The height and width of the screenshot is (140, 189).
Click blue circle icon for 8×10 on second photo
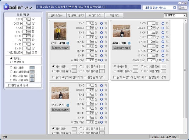(163, 42)
